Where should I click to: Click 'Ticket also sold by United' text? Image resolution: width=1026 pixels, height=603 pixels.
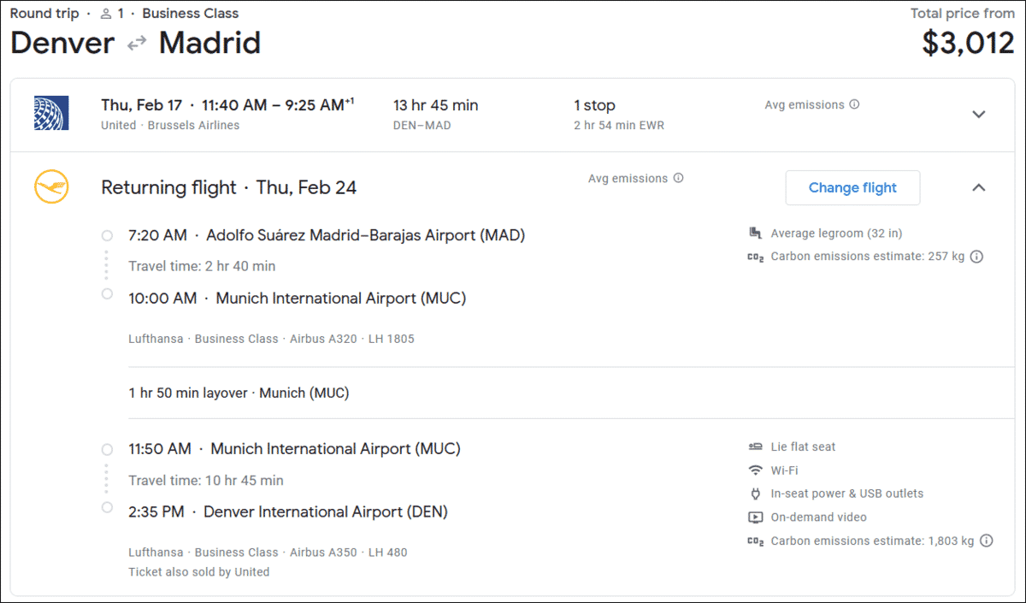(x=199, y=572)
